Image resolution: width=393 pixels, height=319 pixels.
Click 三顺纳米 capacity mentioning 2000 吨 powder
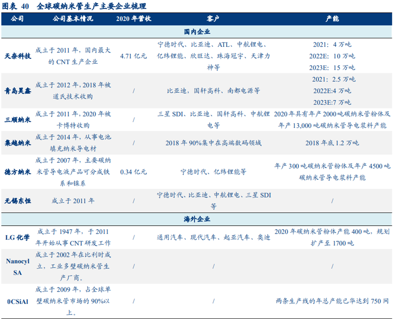click(332, 120)
